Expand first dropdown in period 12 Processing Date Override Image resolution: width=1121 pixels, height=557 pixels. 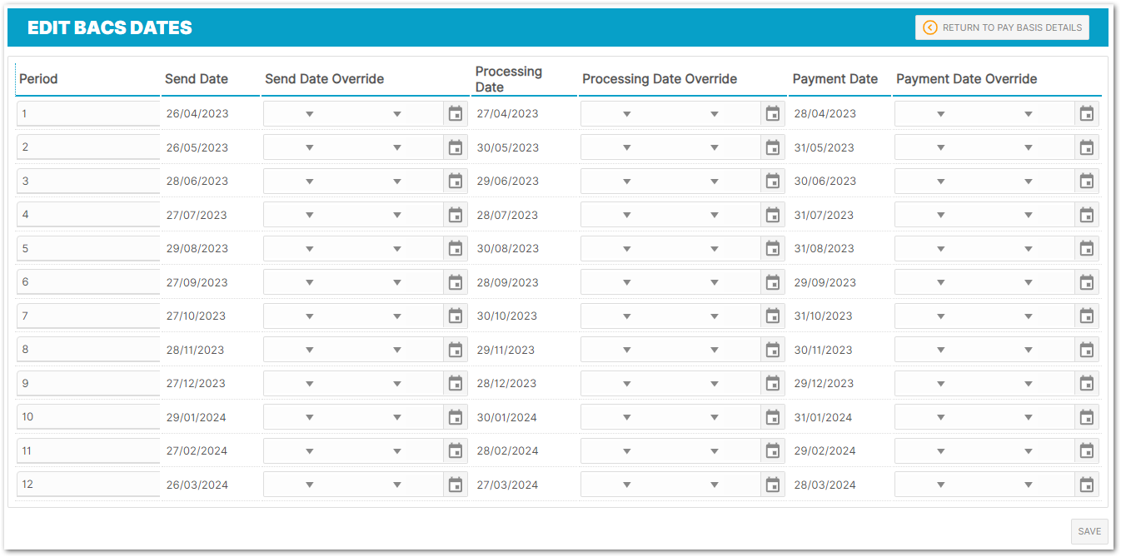[626, 485]
